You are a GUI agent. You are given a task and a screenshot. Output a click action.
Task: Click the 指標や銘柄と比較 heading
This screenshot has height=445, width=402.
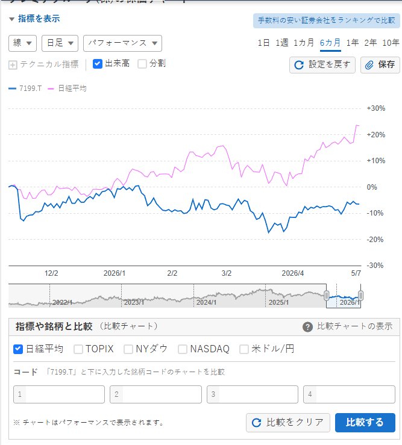(x=54, y=326)
